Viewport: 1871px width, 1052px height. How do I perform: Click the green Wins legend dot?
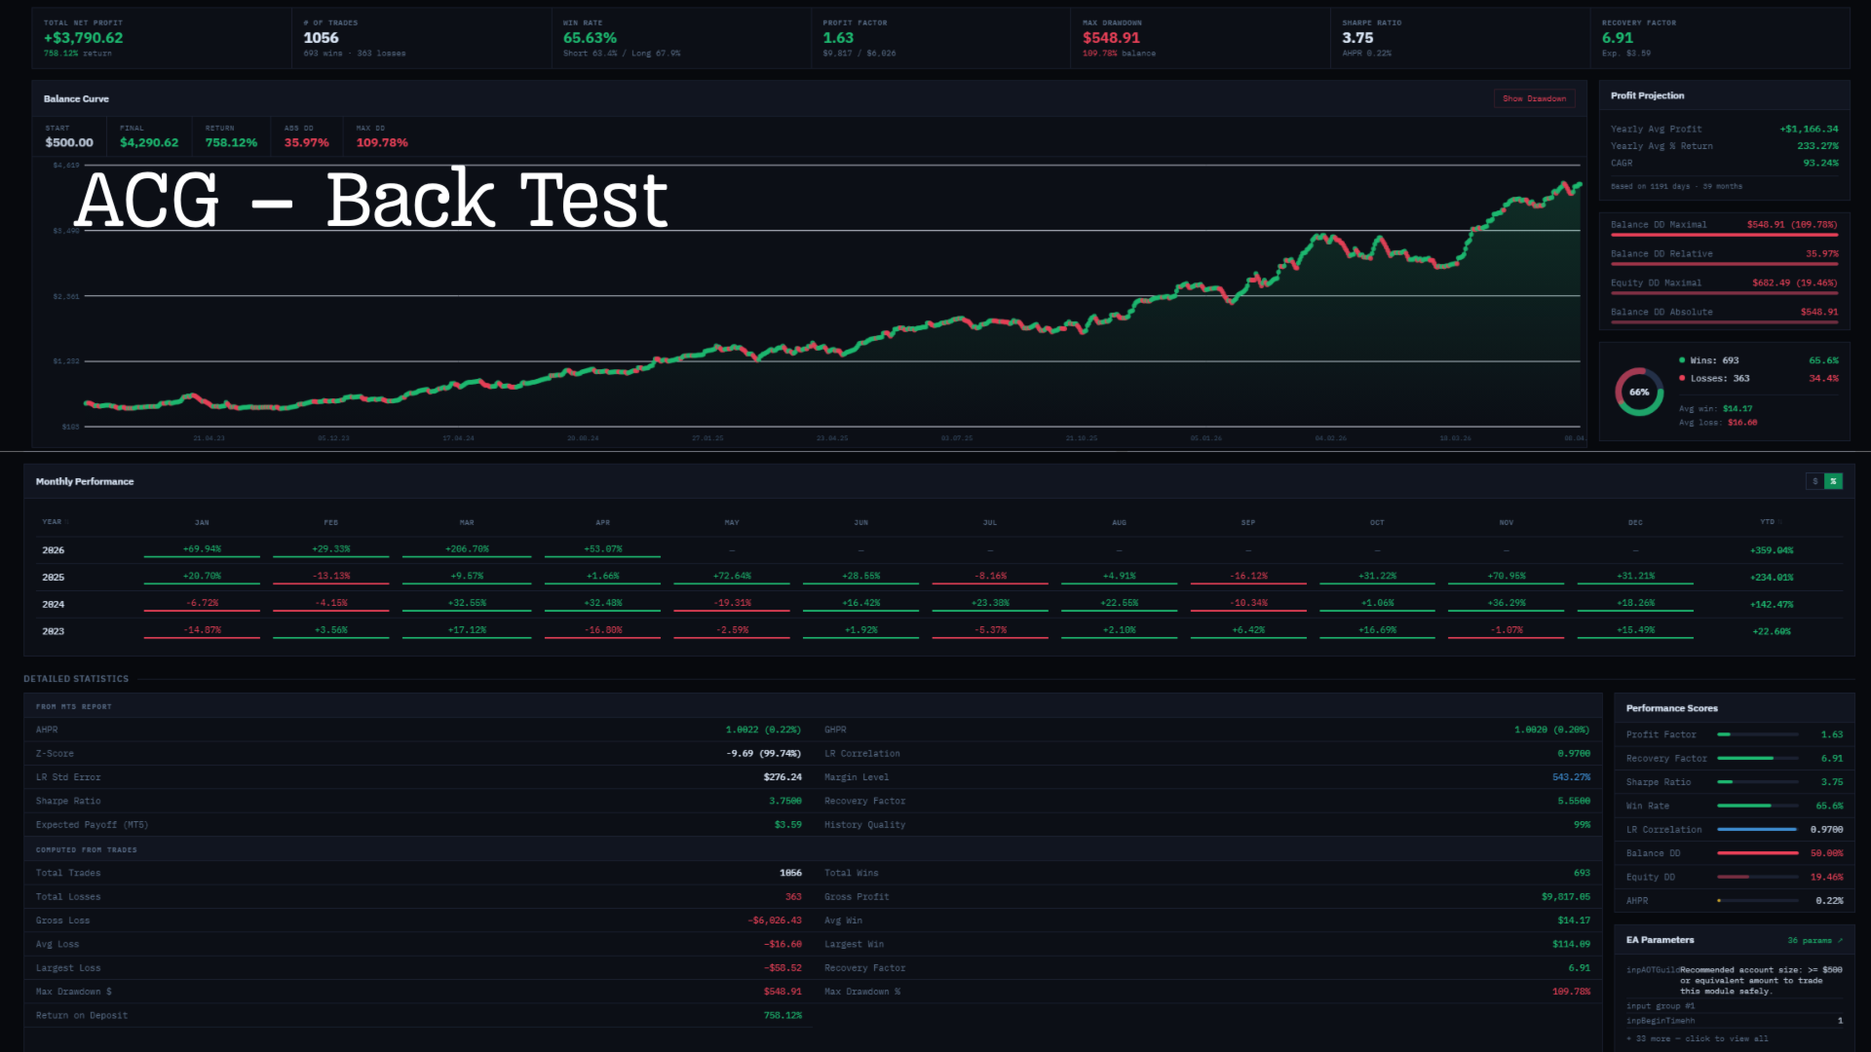coord(1682,360)
